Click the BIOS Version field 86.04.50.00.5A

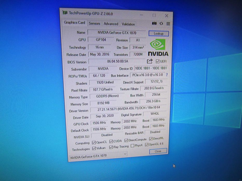[x=117, y=62]
